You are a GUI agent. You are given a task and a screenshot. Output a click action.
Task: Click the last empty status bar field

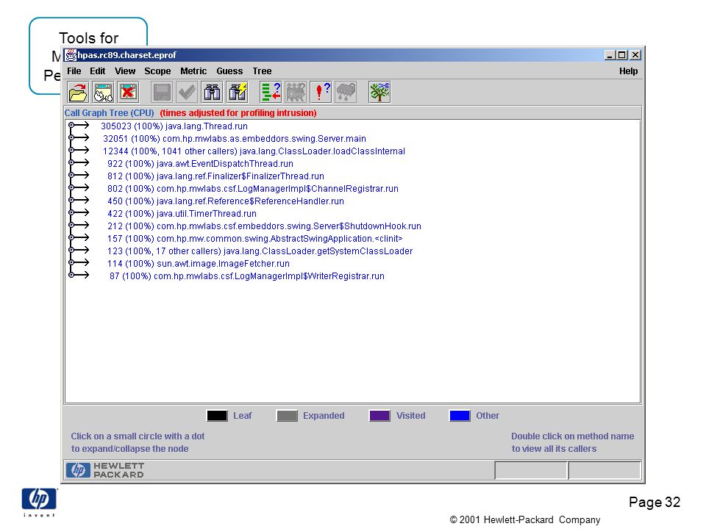[x=605, y=470]
